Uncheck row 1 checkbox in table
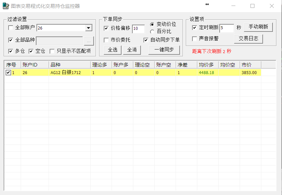This screenshot has height=195, width=282. pyautogui.click(x=8, y=72)
